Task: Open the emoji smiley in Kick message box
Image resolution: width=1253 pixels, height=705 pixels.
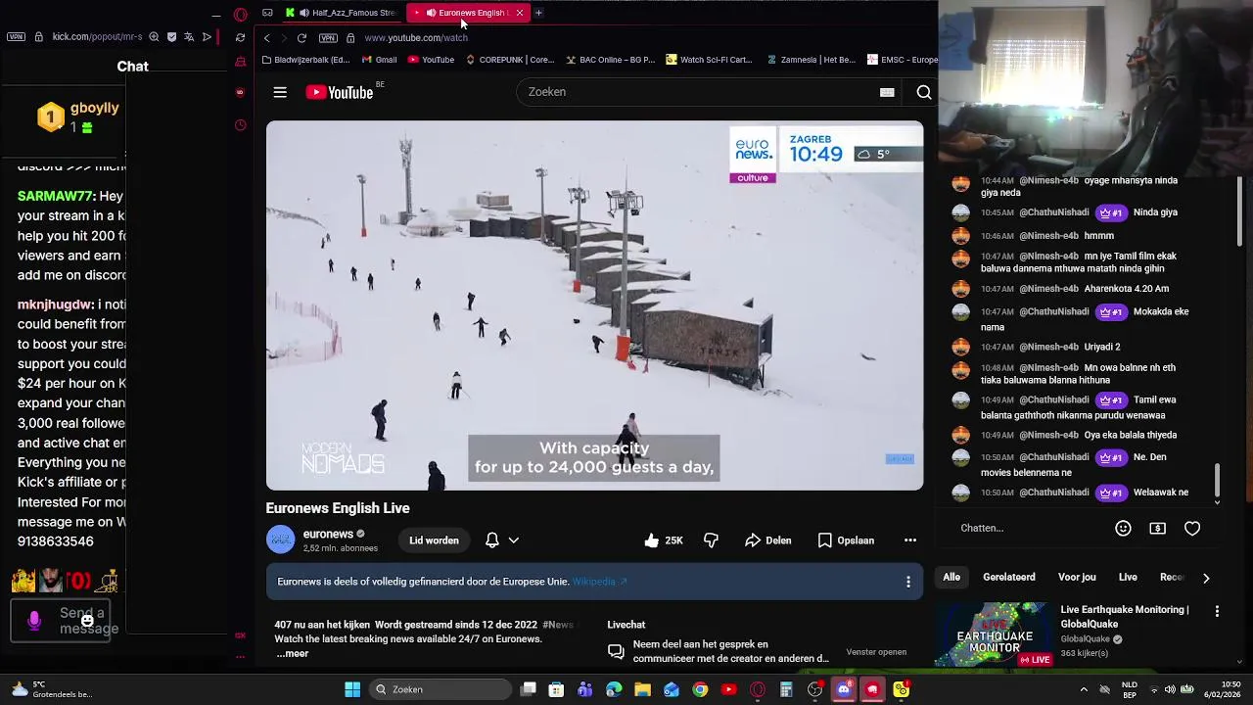Action: point(87,620)
